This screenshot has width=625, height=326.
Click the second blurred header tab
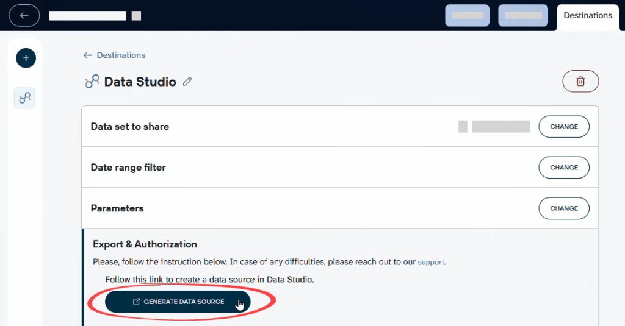click(523, 15)
